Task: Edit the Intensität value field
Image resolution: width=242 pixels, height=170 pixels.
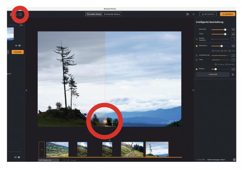Action: [x=233, y=29]
